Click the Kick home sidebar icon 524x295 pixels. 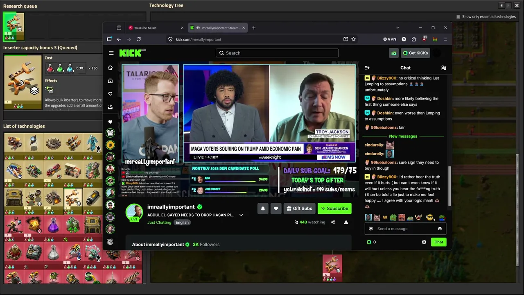tap(110, 68)
